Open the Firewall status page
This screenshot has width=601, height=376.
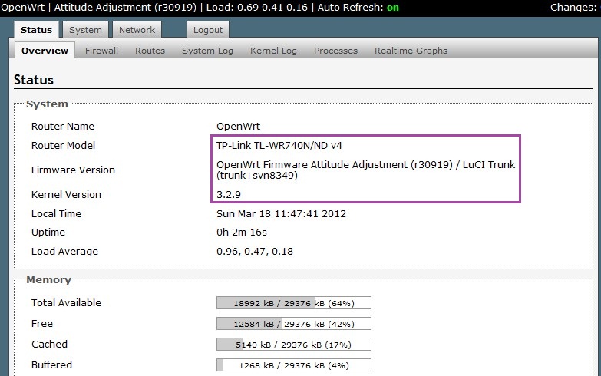101,51
